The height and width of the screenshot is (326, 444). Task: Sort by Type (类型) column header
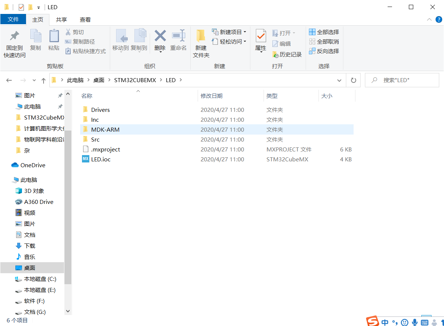[x=272, y=96]
